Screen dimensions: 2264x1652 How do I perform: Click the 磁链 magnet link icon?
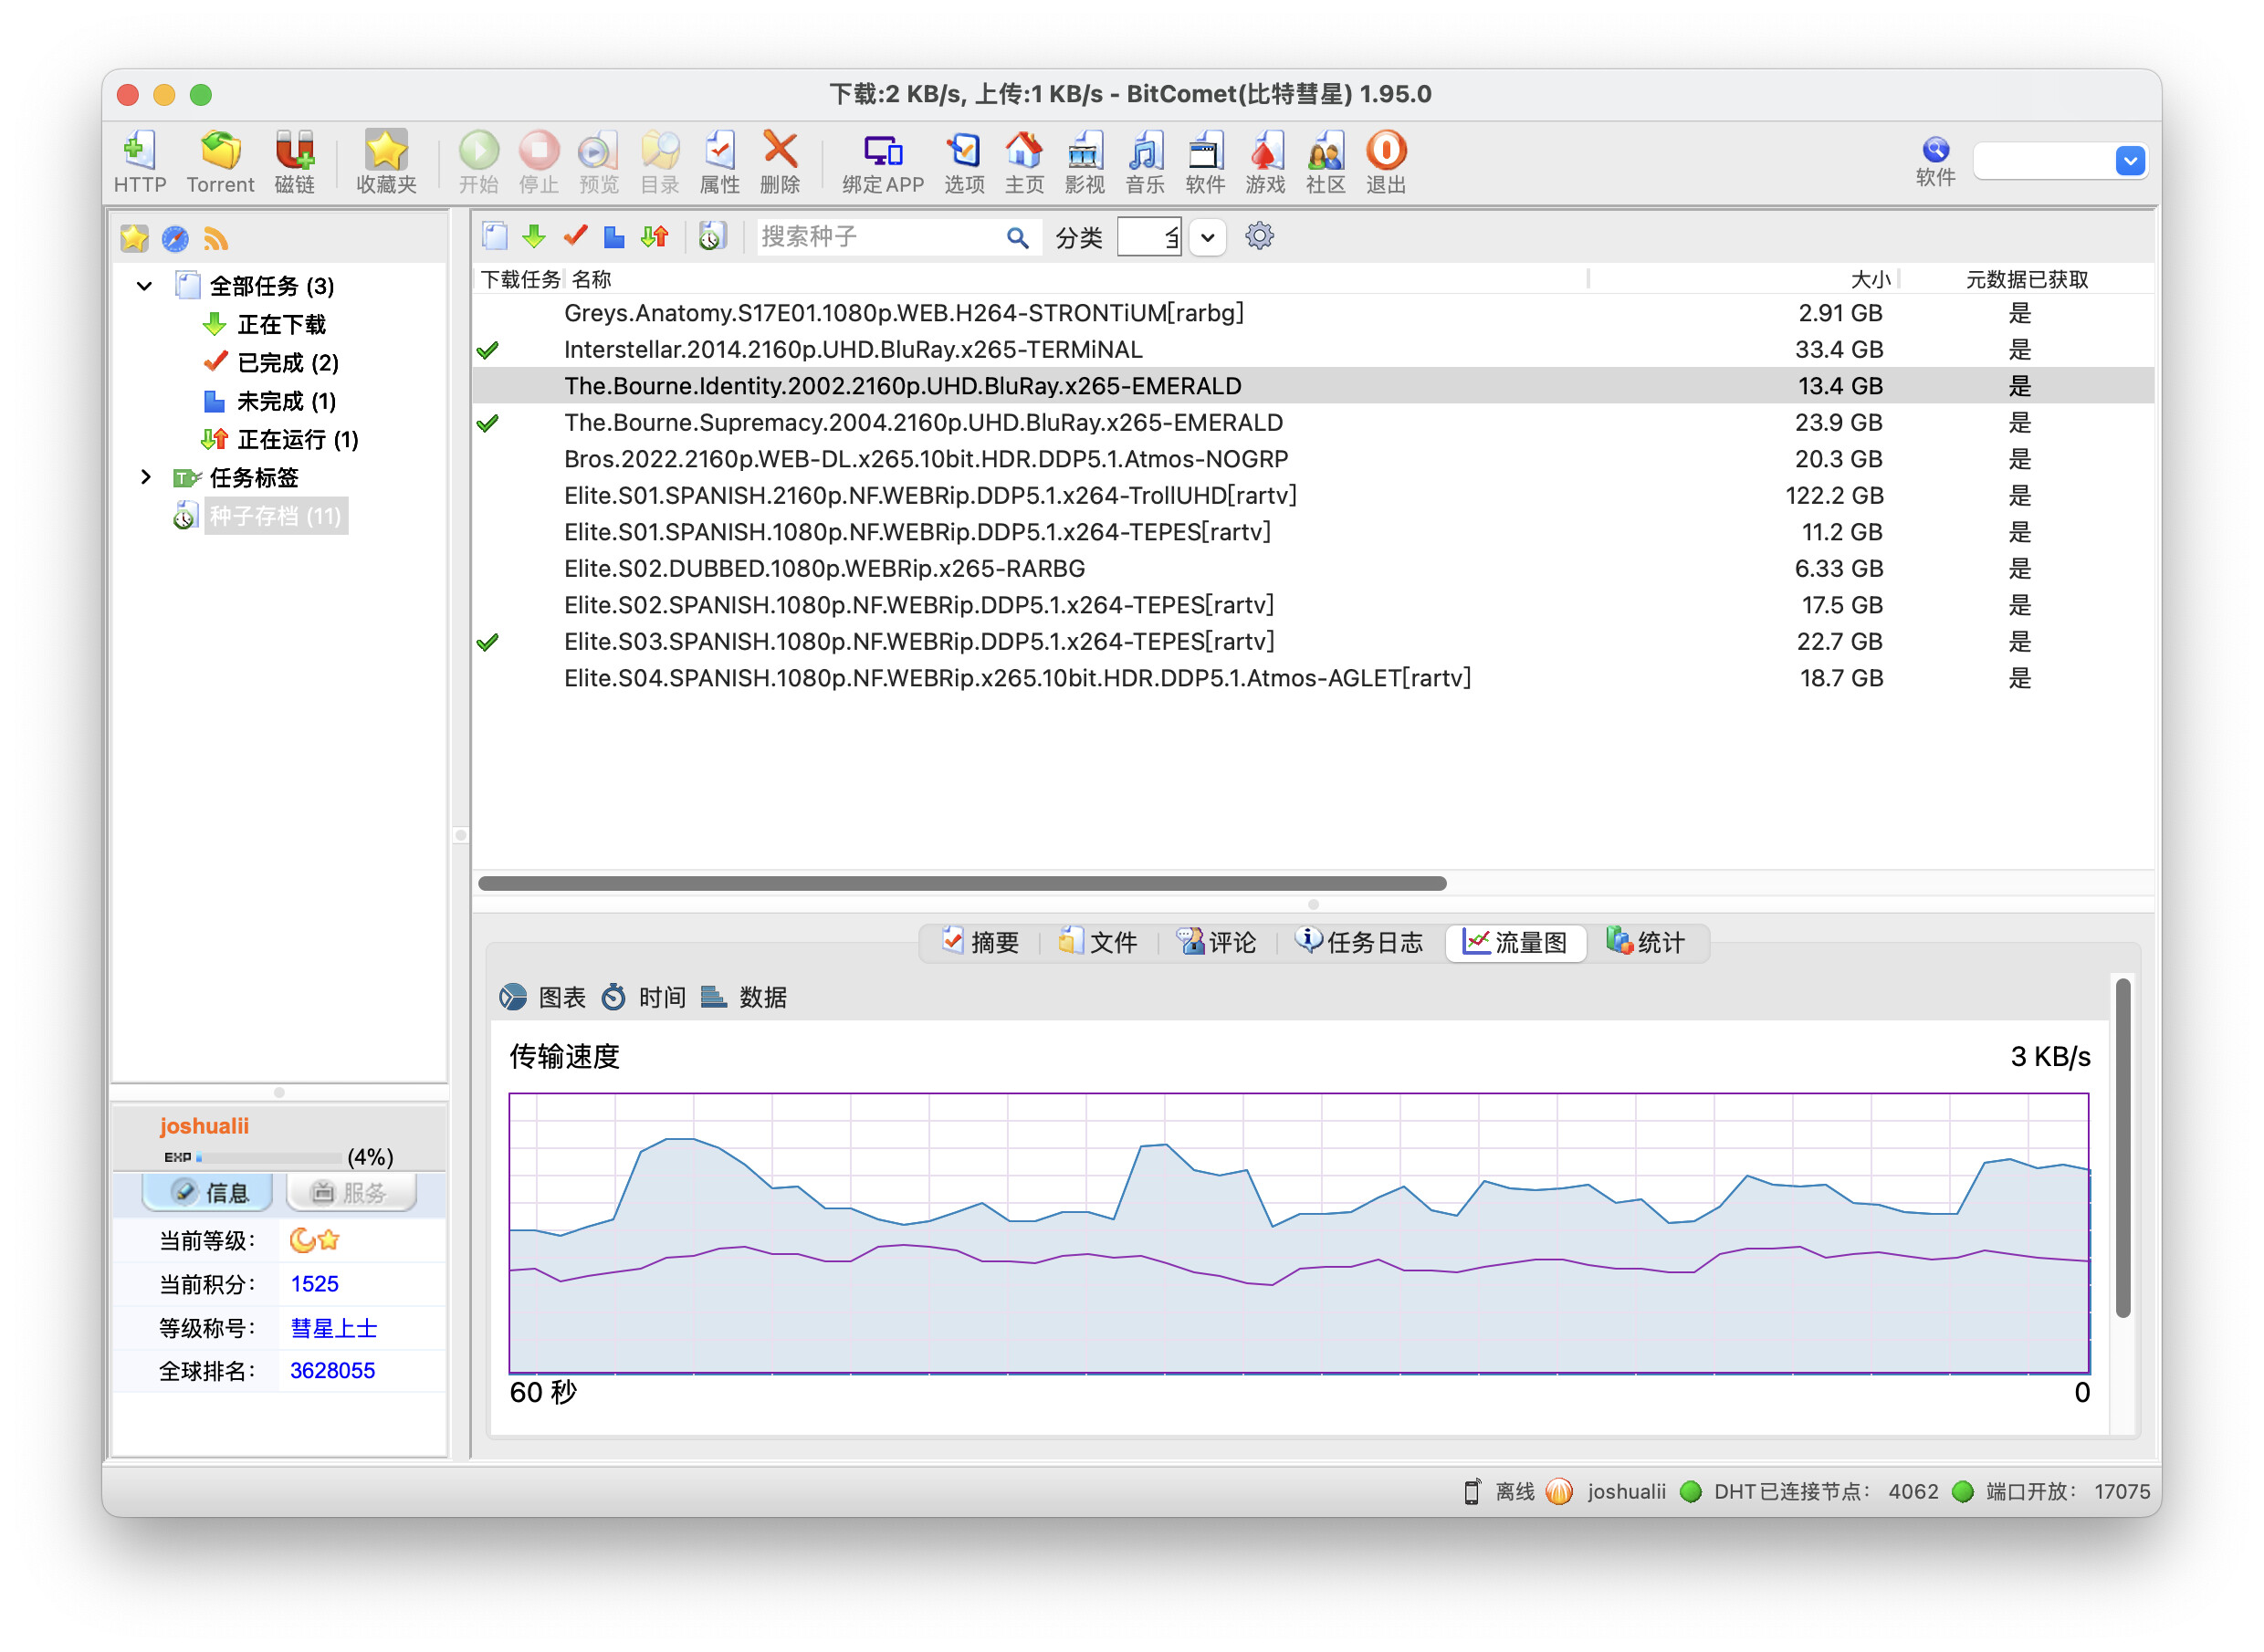coord(294,161)
